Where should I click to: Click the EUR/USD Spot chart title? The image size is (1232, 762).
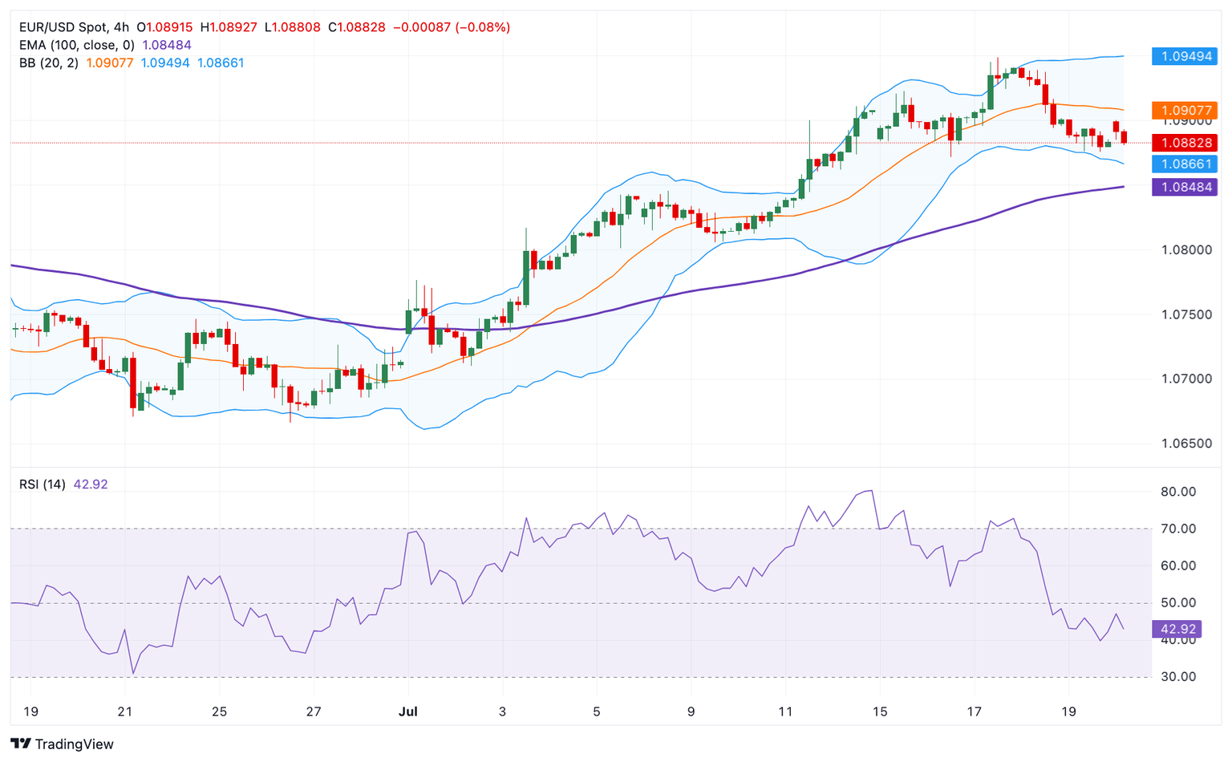pos(63,27)
